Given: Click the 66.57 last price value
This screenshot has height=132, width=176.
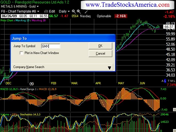Looking at the screenshot, I should point(54,16).
